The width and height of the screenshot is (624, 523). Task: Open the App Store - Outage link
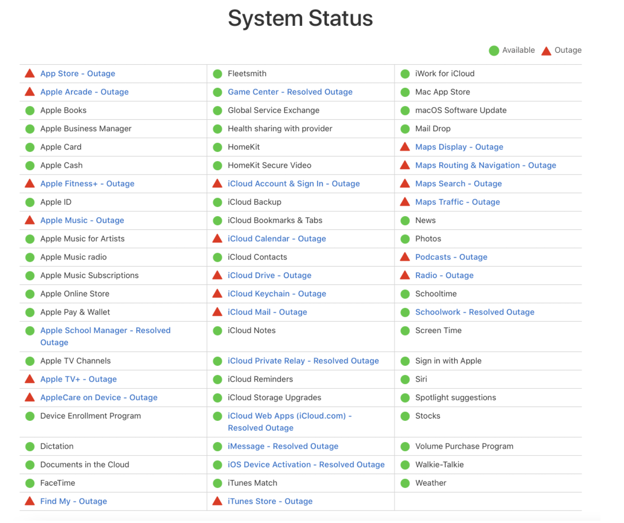pos(78,74)
